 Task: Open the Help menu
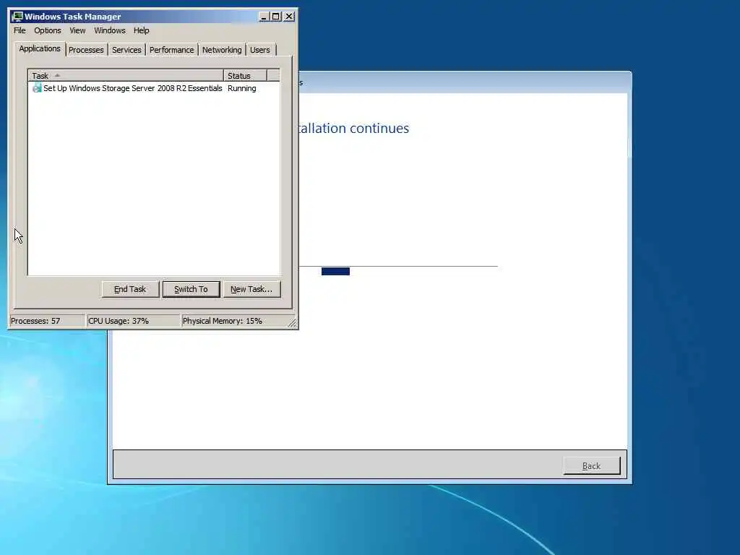click(x=141, y=30)
